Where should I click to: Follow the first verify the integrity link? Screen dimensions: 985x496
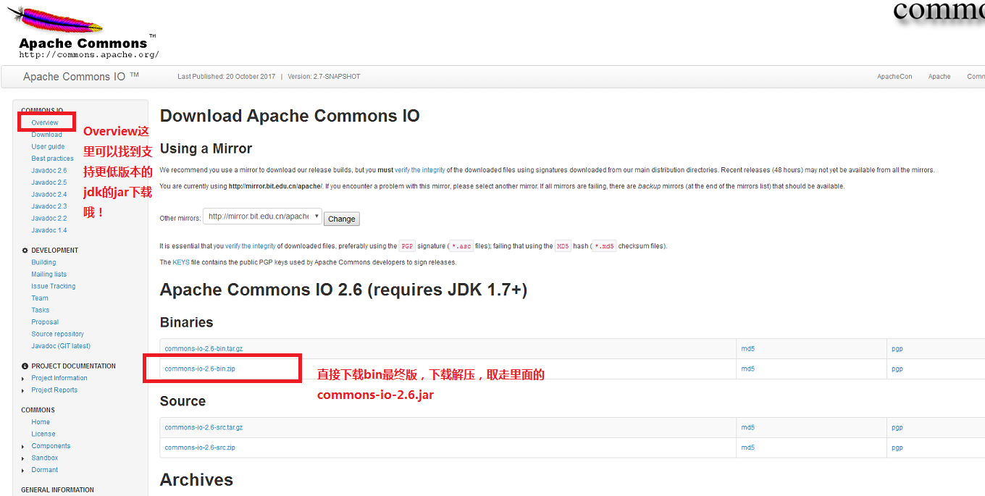[x=420, y=170]
